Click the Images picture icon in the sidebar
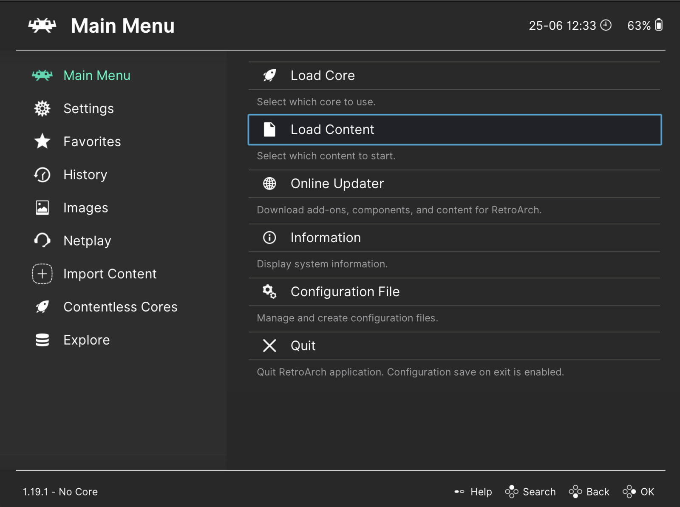 point(42,207)
